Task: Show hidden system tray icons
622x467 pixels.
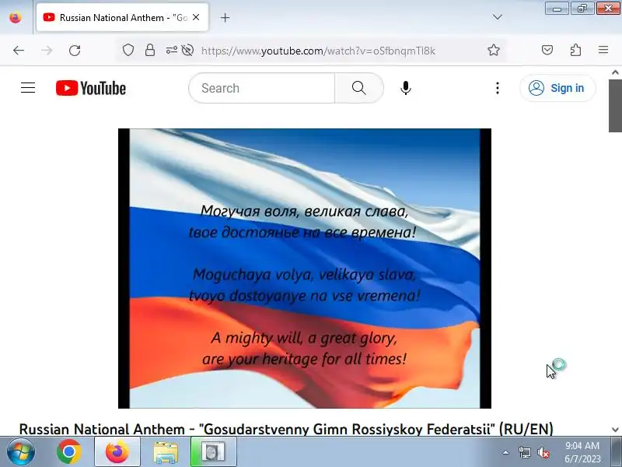Action: pos(506,452)
